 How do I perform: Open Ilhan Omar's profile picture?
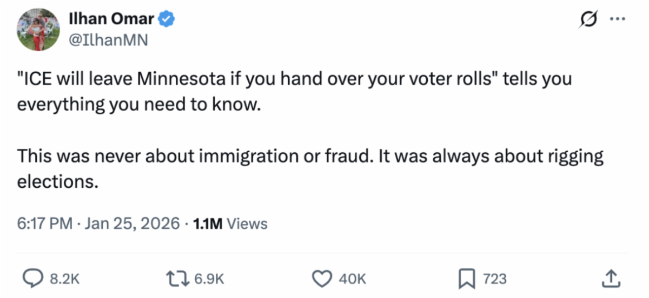[38, 30]
